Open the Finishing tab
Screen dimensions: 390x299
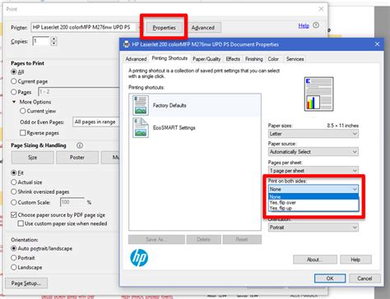(x=254, y=59)
